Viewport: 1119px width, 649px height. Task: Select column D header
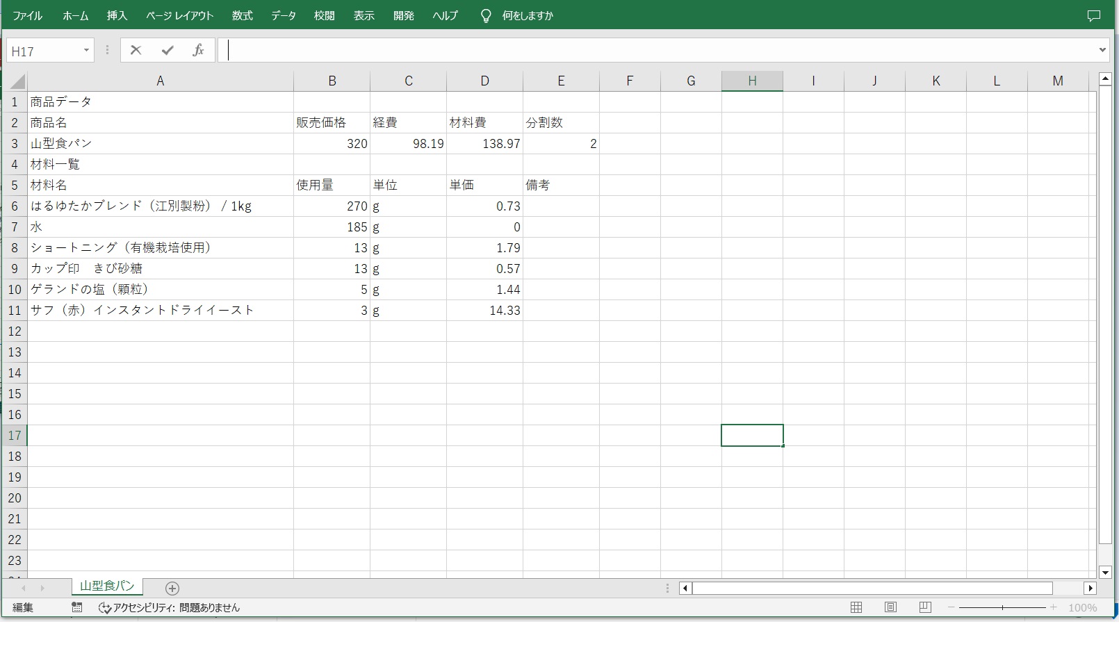(484, 81)
